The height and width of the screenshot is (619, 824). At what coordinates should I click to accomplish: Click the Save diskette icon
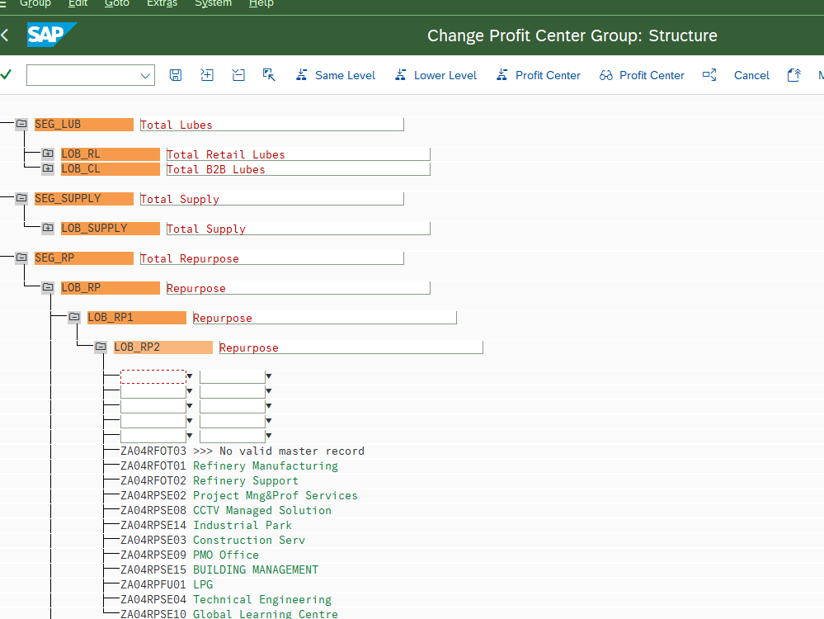[x=175, y=75]
